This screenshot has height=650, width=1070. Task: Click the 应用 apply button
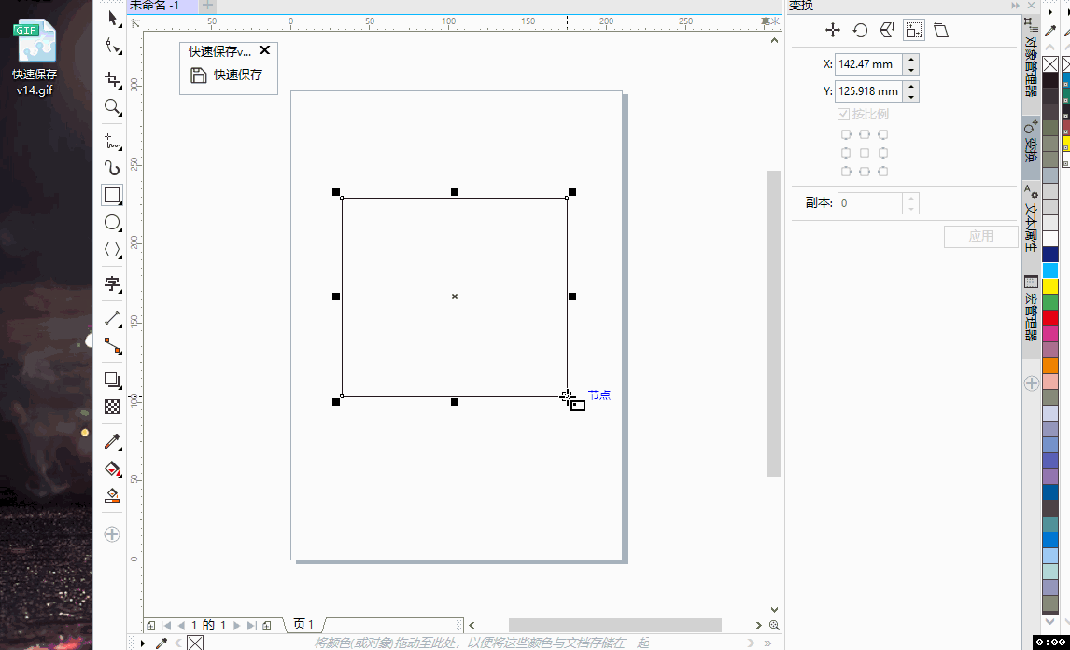(x=980, y=237)
